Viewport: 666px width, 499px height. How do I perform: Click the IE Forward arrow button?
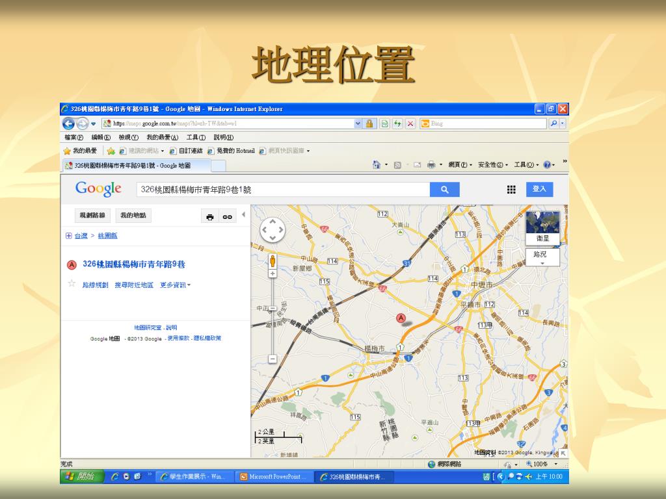pos(82,123)
